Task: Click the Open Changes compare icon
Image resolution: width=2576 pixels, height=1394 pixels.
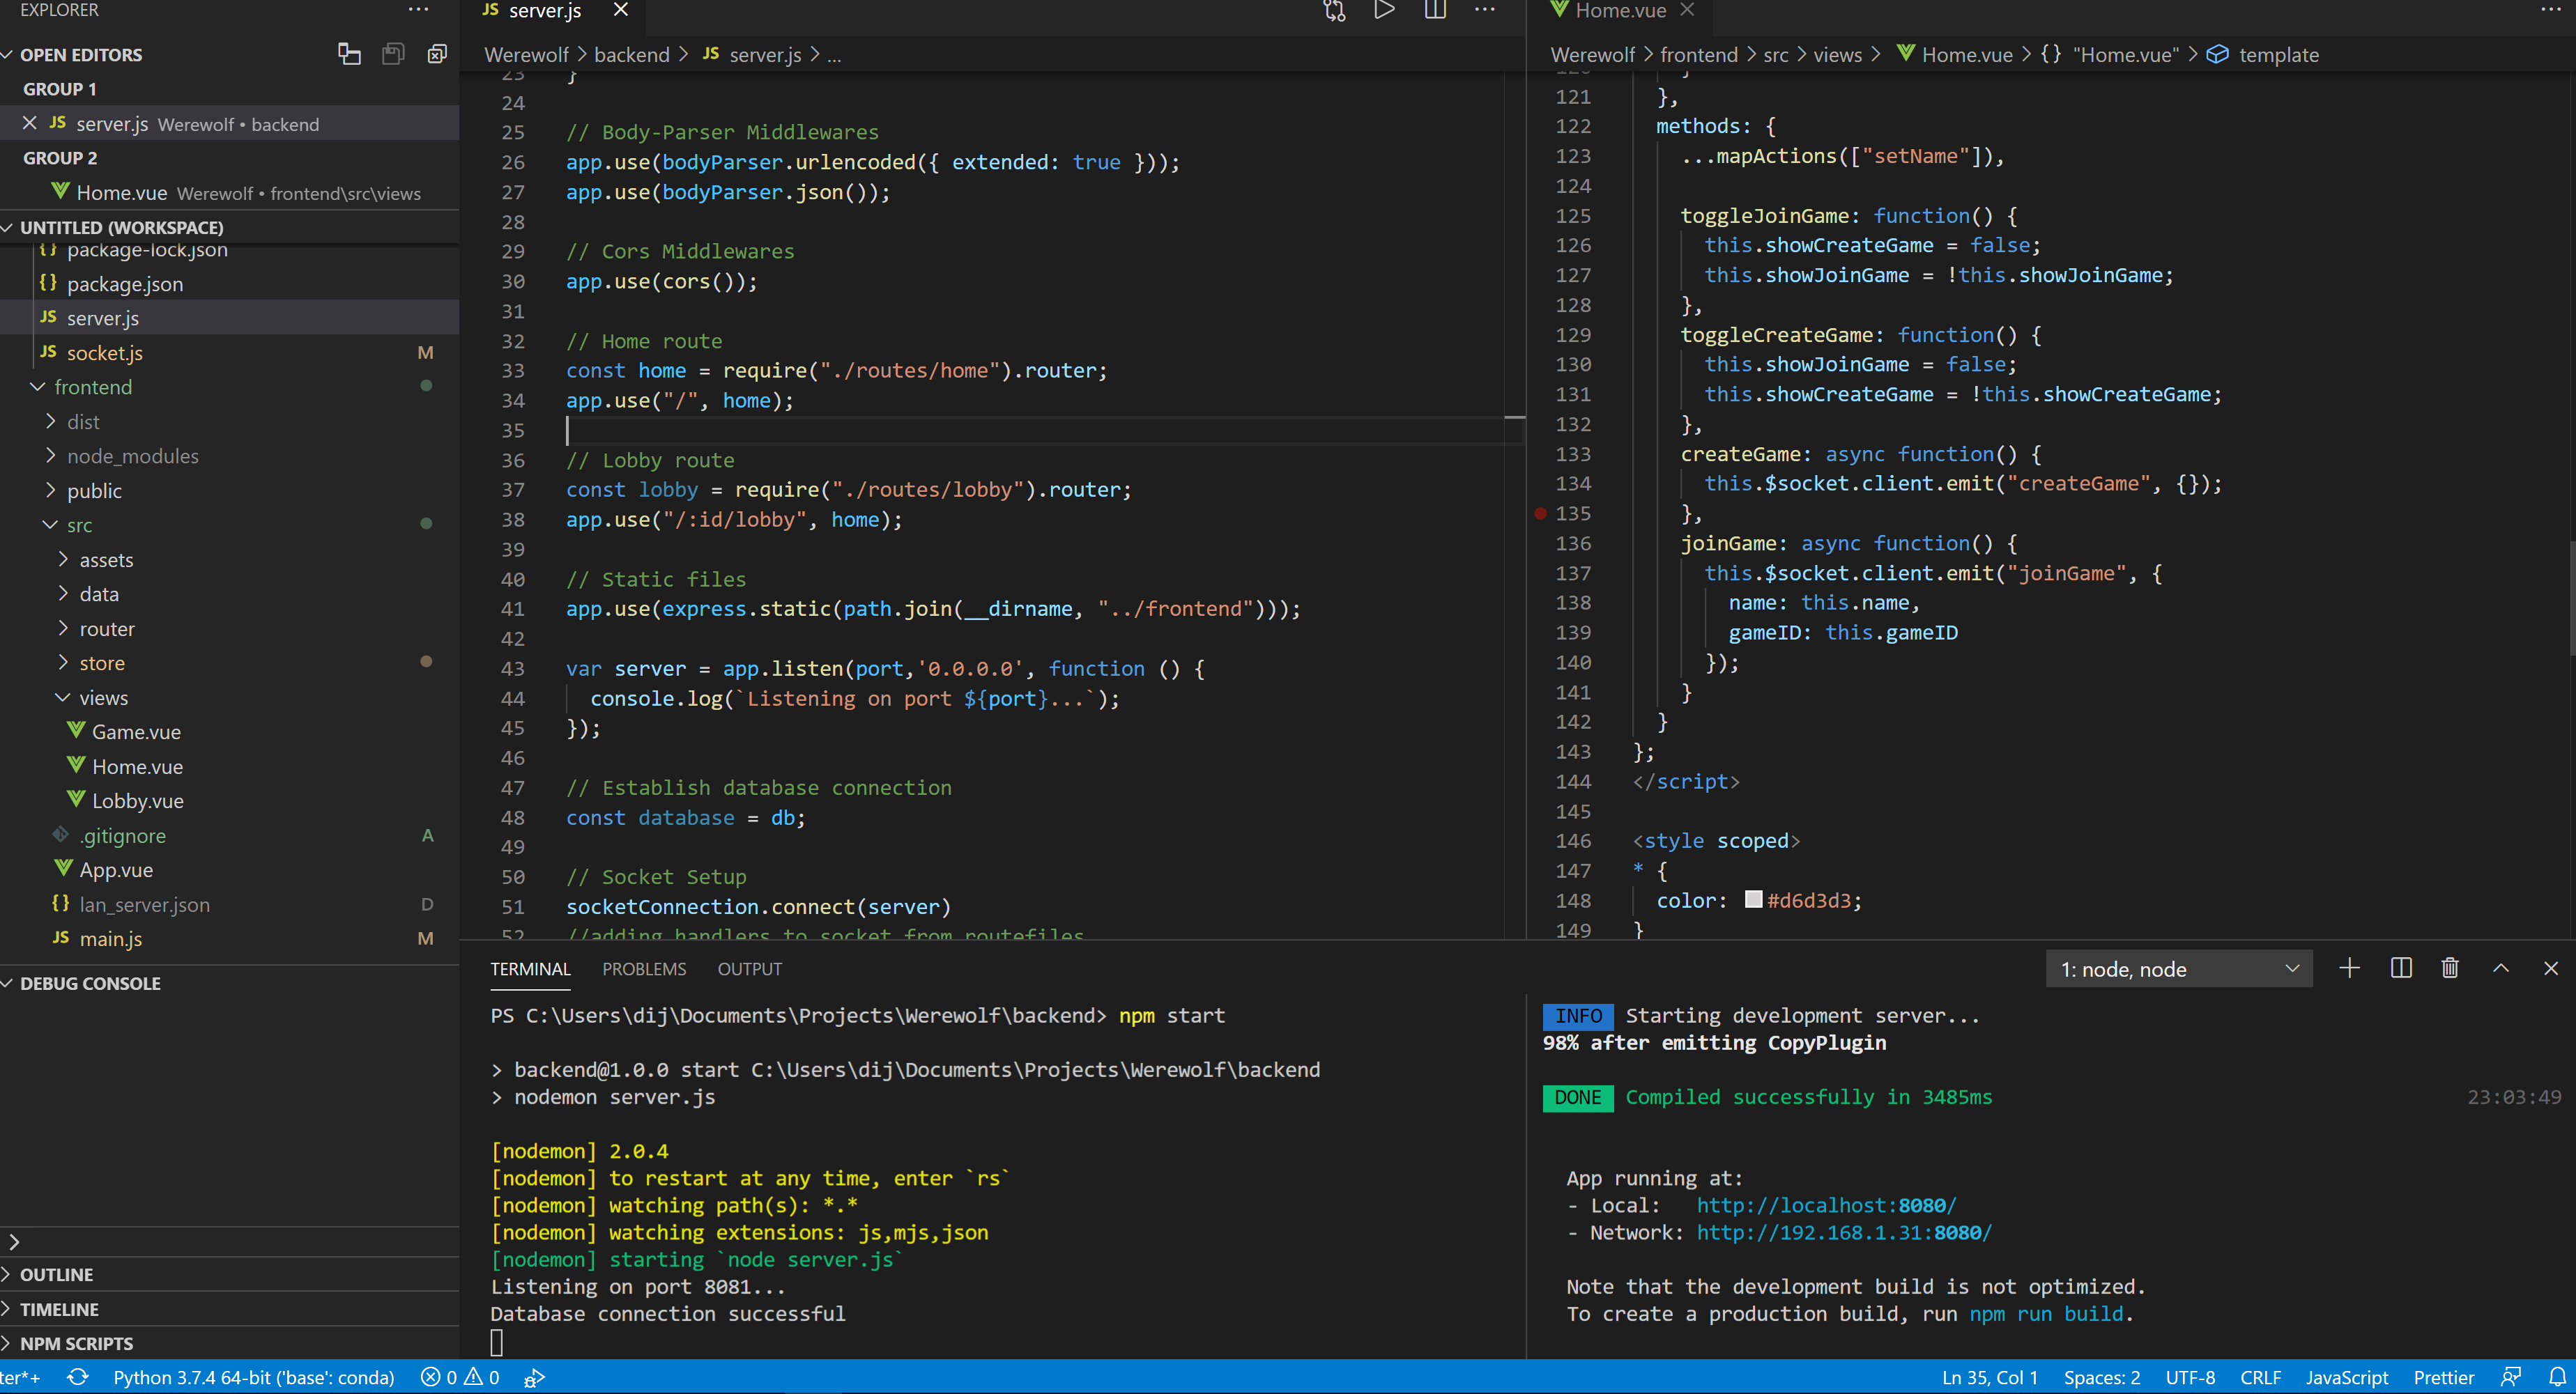Action: pos(1335,10)
